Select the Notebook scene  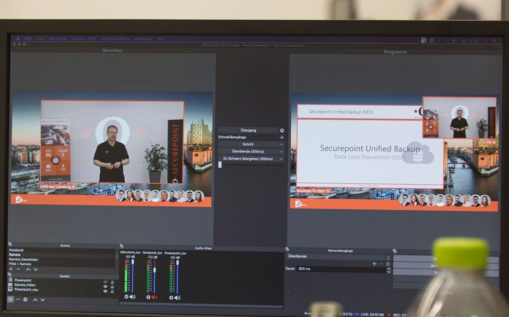[x=62, y=250]
